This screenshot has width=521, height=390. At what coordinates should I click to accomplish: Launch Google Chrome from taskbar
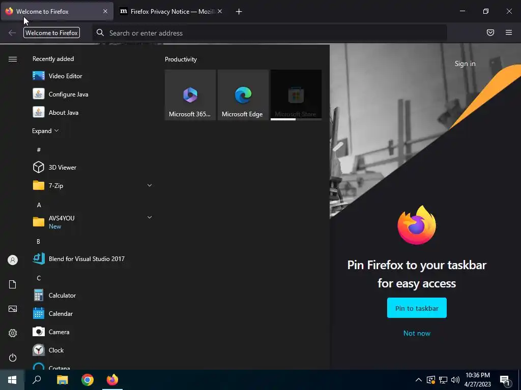[x=88, y=380]
